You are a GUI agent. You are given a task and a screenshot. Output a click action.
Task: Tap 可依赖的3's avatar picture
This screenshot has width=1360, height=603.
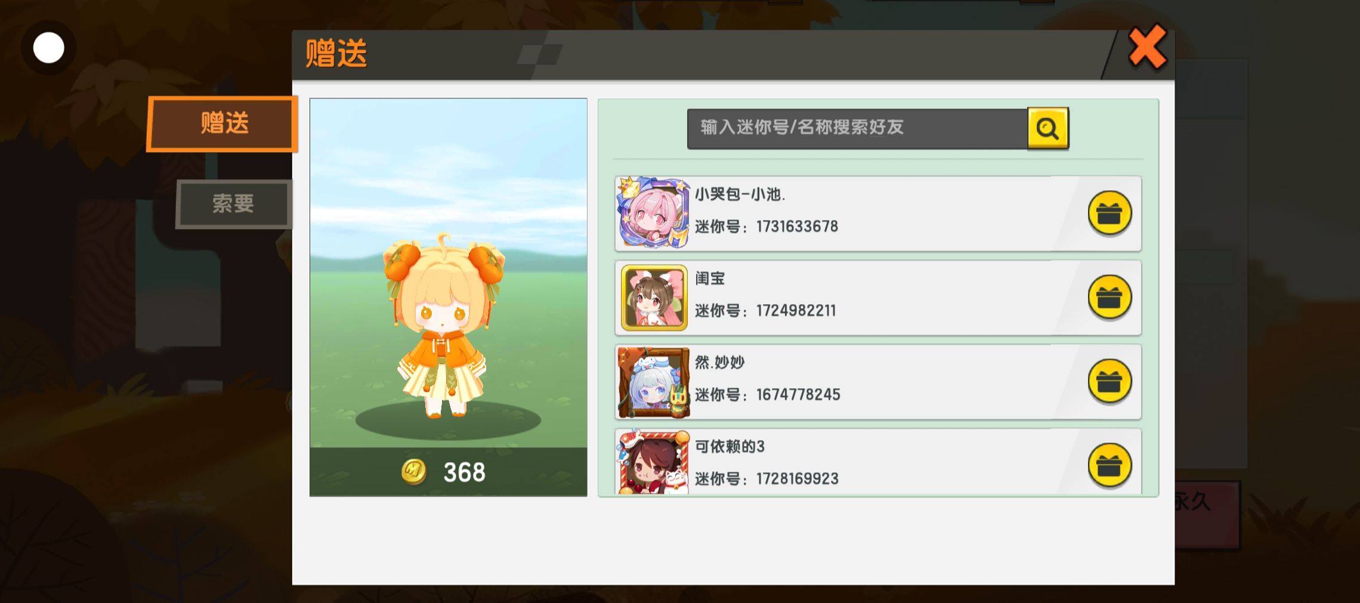pyautogui.click(x=653, y=462)
